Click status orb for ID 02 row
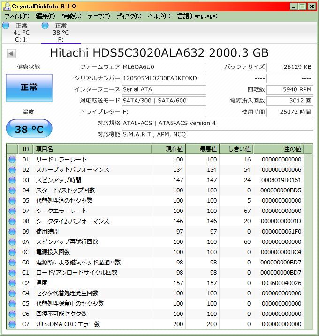 click(12, 170)
